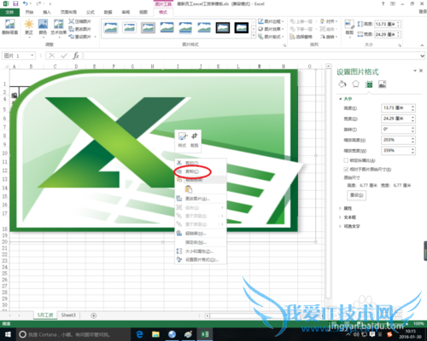Select Size & Properties pane icon
427x341 pixels.
369,84
